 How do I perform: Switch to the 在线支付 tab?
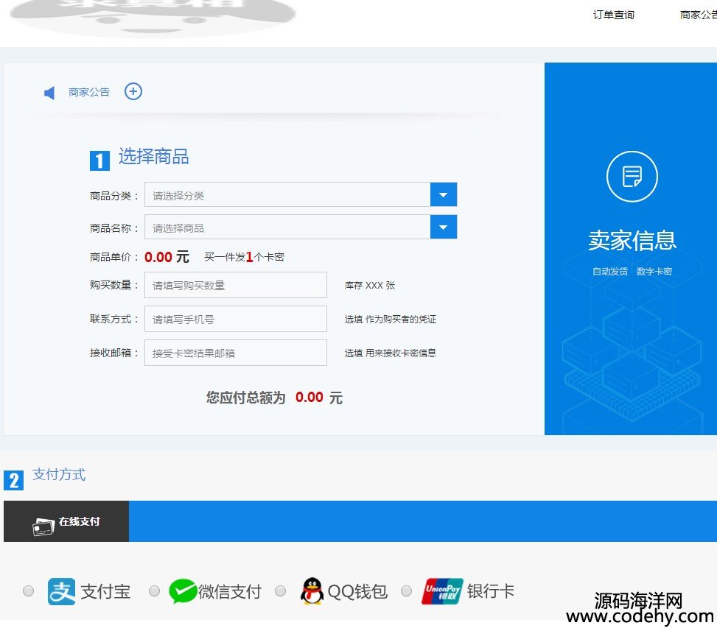pyautogui.click(x=66, y=521)
